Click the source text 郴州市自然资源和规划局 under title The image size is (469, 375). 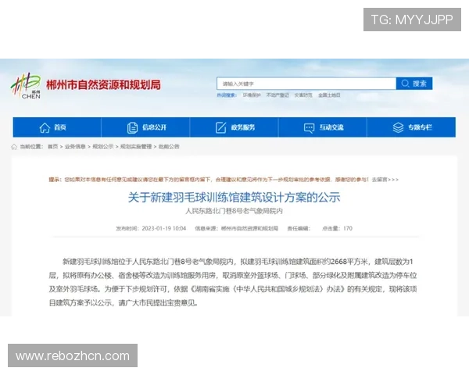249,228
